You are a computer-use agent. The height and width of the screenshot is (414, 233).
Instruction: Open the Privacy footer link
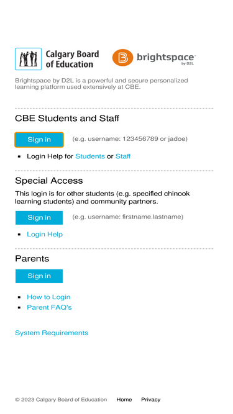150,400
